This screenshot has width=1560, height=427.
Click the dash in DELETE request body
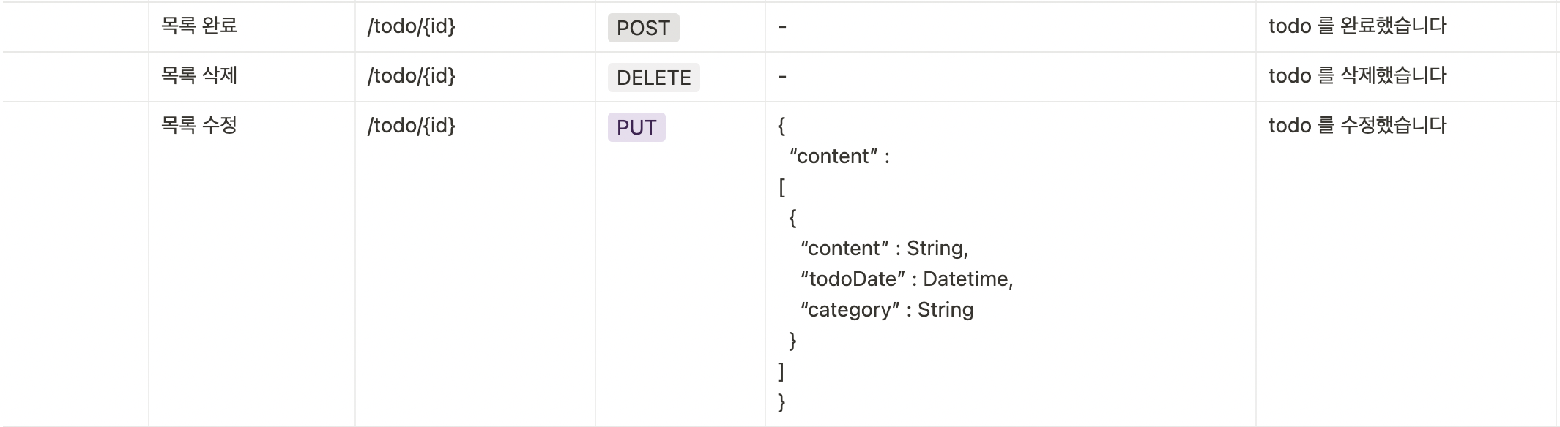[782, 77]
